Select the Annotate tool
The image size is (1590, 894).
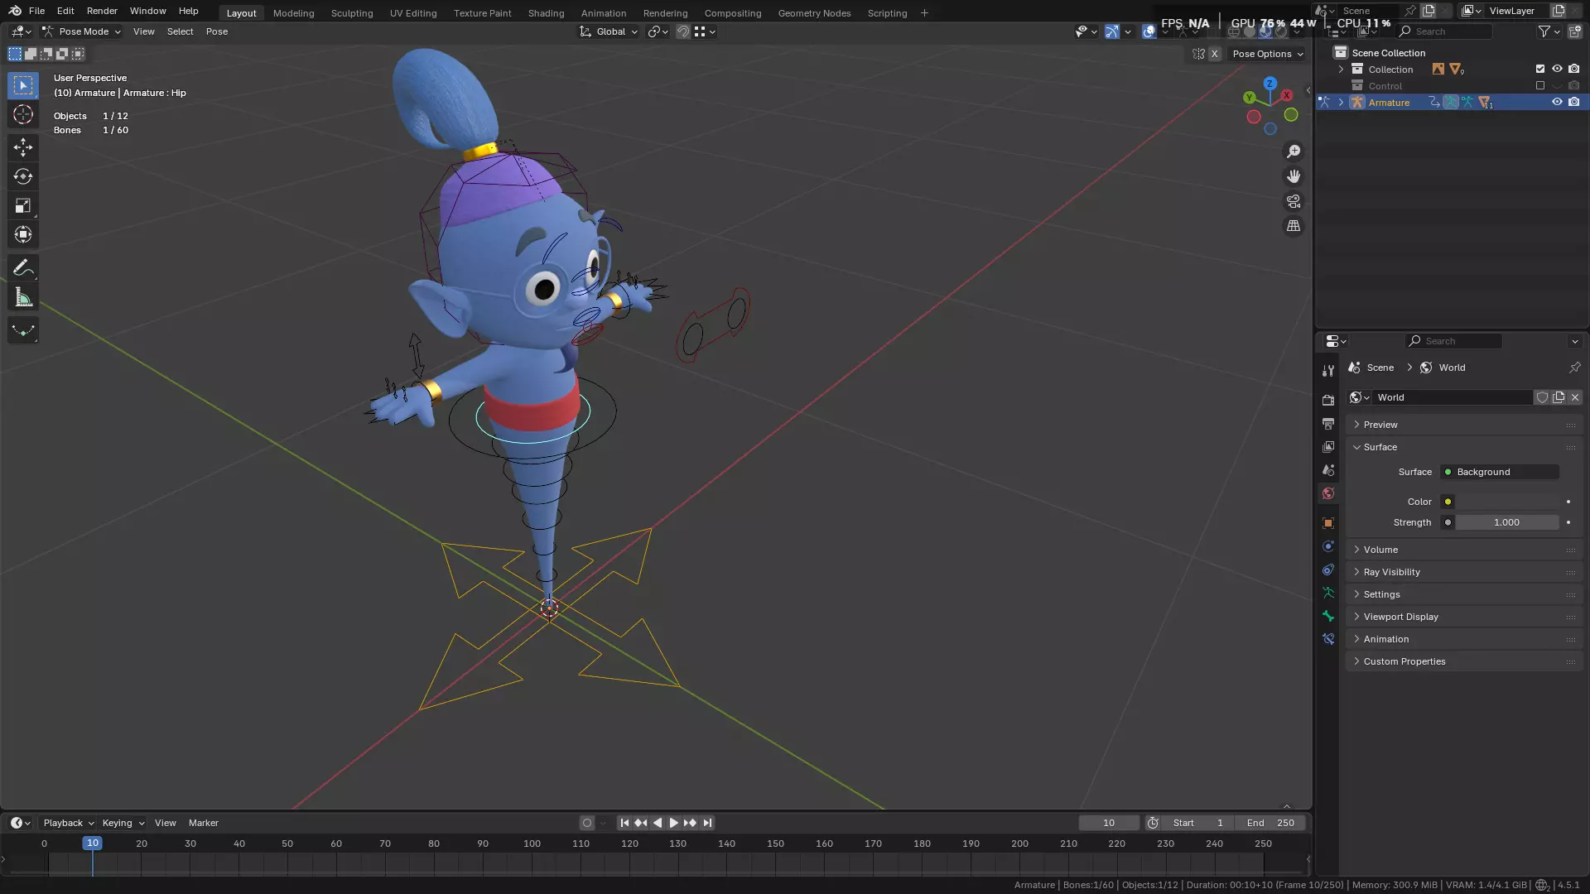(23, 267)
